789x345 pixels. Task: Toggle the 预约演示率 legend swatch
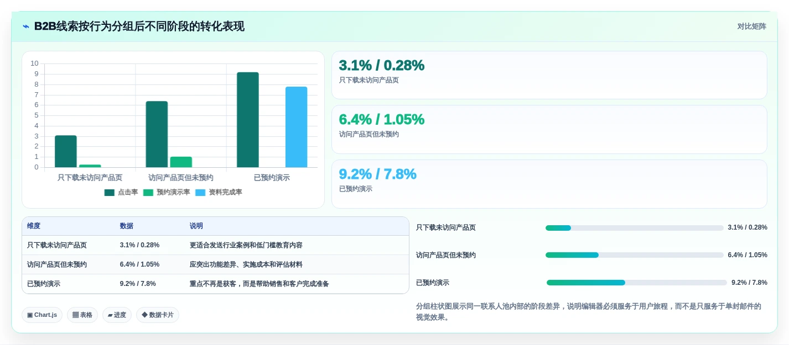(148, 193)
